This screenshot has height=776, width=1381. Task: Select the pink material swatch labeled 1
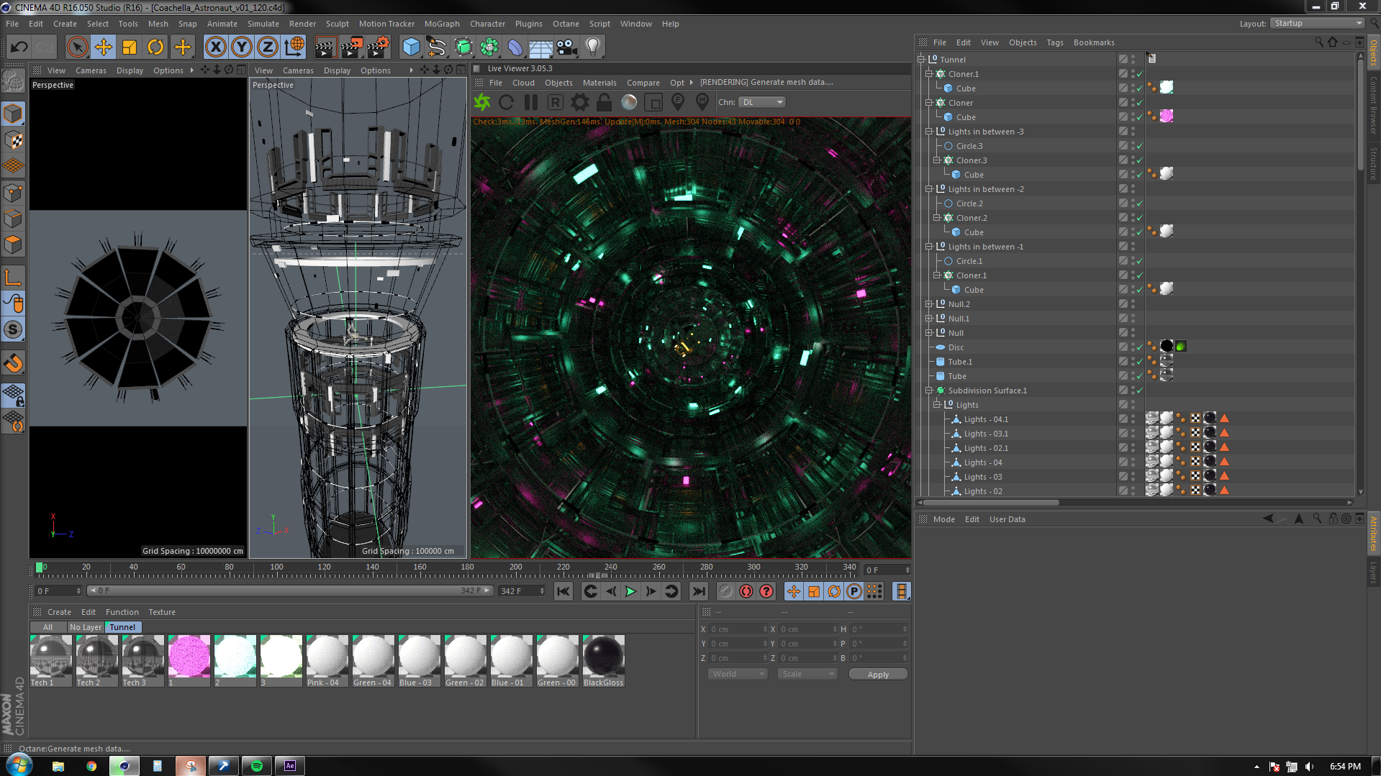tap(189, 656)
